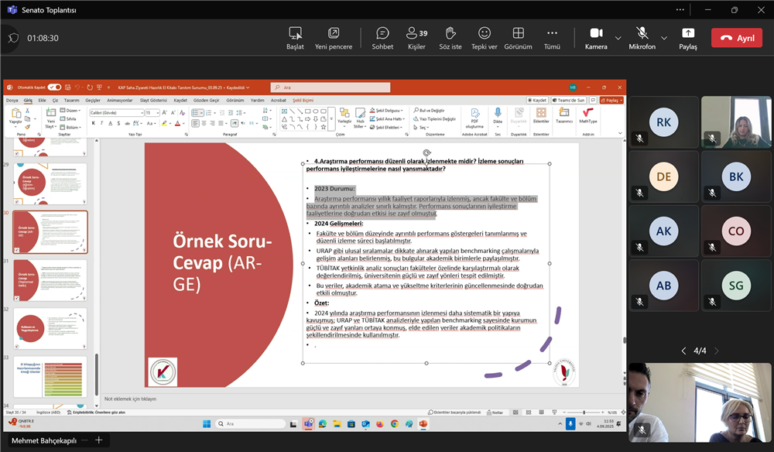This screenshot has height=452, width=774.
Task: Toggle the Otomatik Kaydet autosave switch
Action: tap(54, 87)
